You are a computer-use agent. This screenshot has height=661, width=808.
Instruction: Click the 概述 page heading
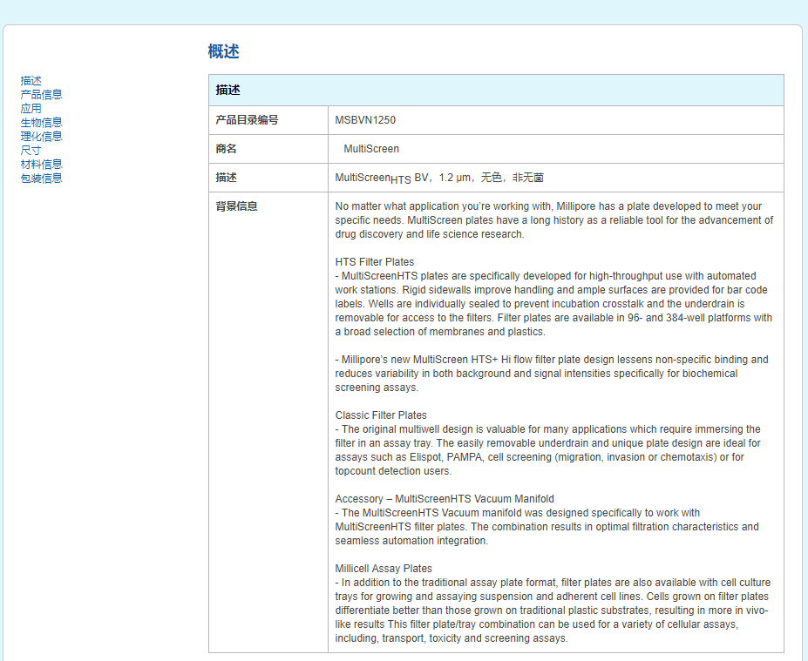[224, 51]
